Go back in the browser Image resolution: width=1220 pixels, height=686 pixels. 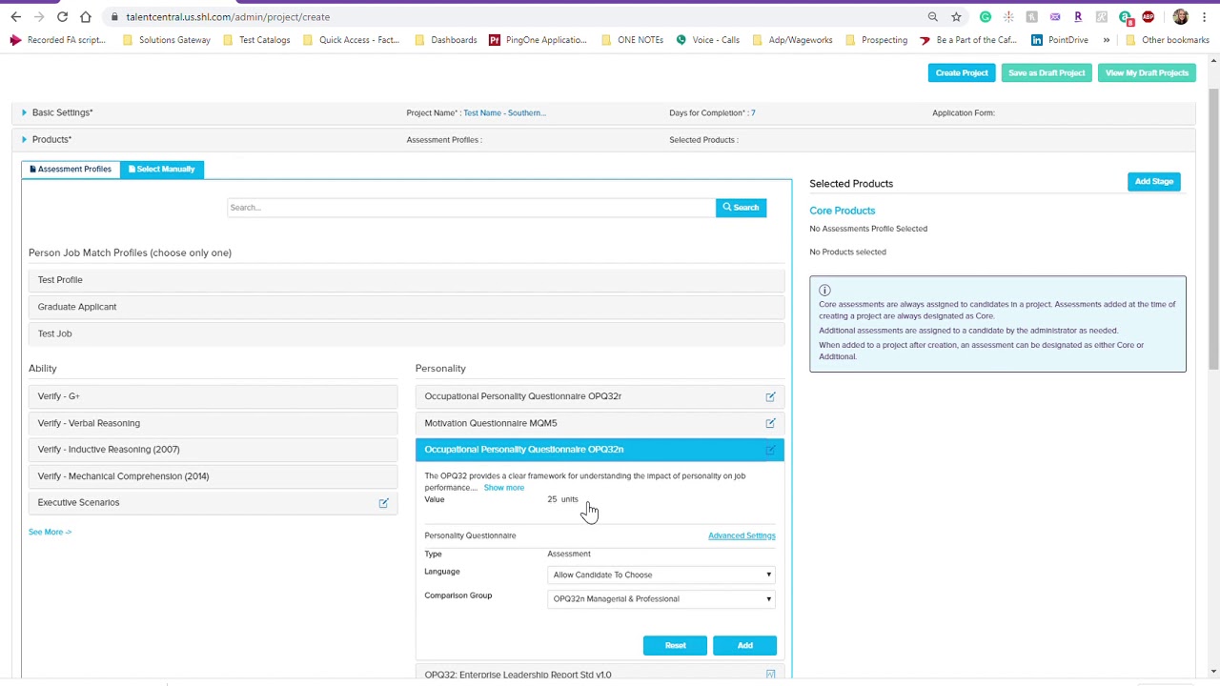tap(16, 17)
